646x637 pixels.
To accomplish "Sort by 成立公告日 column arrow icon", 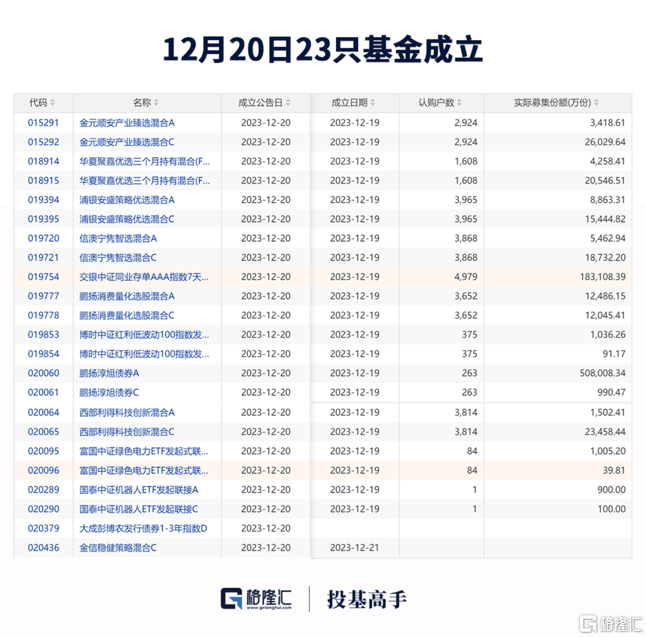I will 288,103.
